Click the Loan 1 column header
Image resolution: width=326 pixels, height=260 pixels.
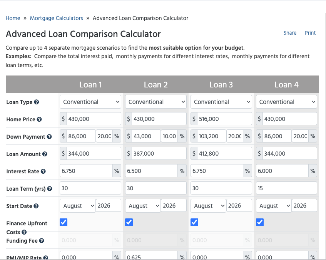pyautogui.click(x=90, y=85)
